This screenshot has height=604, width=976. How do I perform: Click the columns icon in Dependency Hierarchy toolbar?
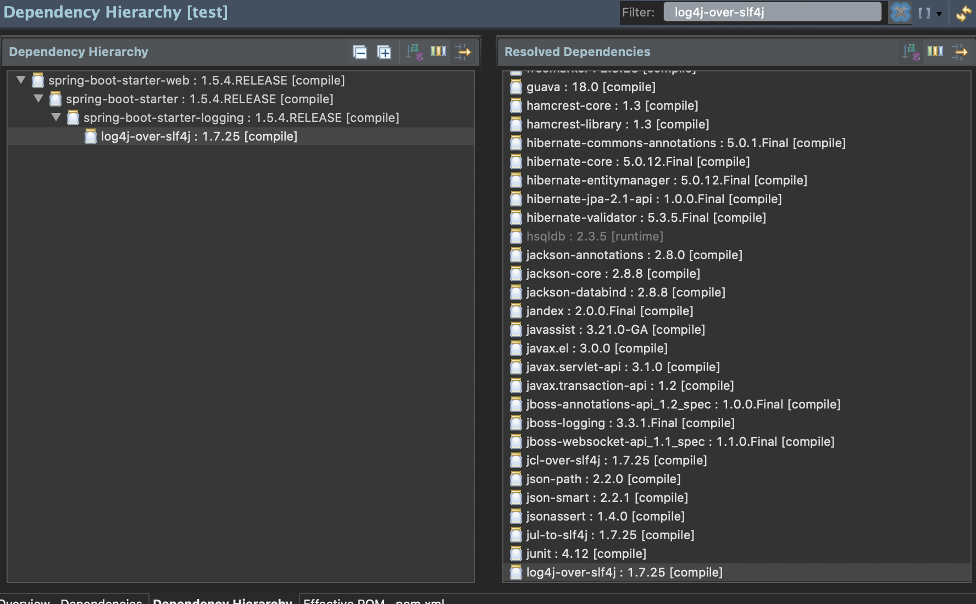[438, 52]
